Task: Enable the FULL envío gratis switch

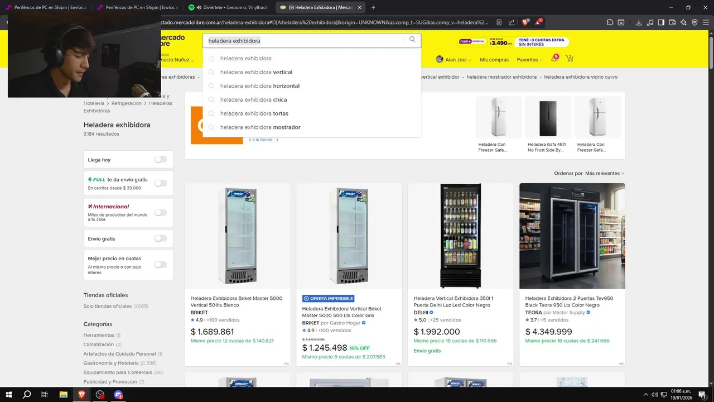Action: coord(161,183)
